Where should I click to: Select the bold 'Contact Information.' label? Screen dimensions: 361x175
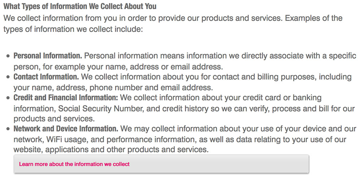point(46,77)
